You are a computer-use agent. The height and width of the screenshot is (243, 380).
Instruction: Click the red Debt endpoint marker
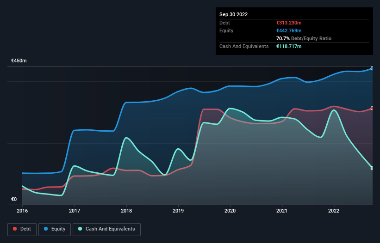(372, 108)
